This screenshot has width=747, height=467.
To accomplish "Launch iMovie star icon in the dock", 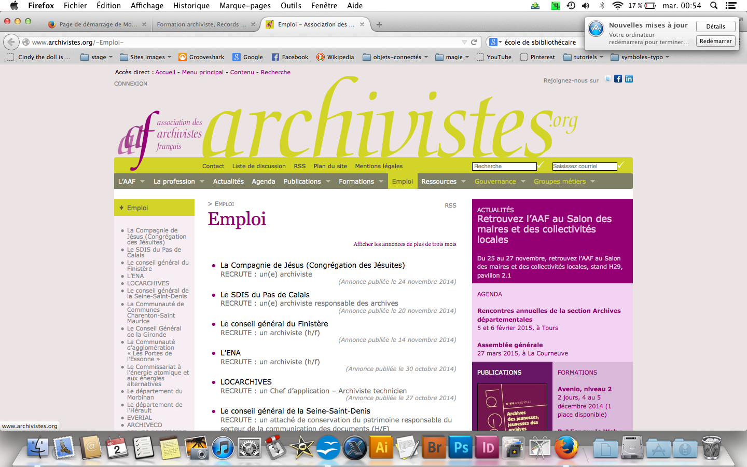I will [x=302, y=447].
